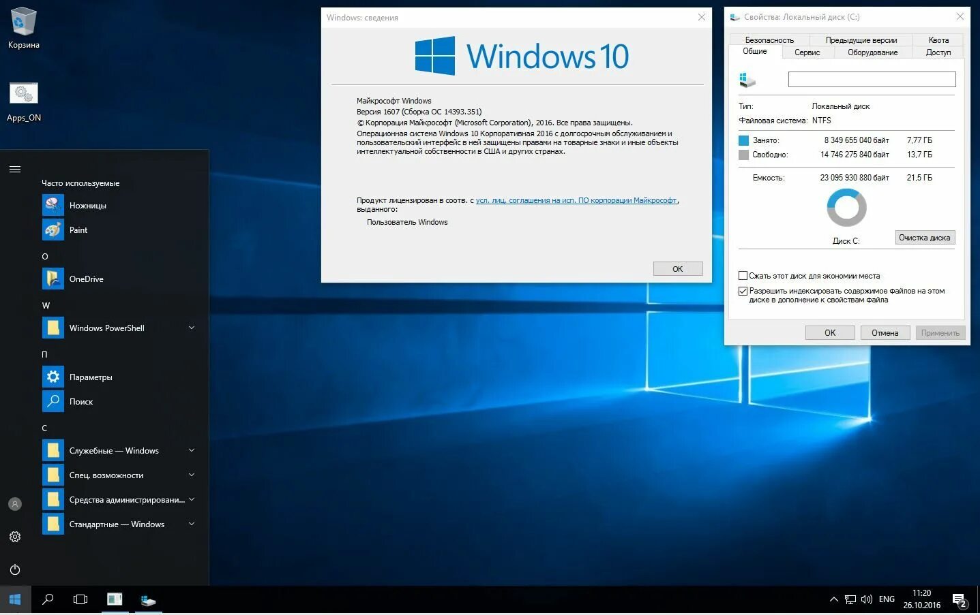The width and height of the screenshot is (980, 615).
Task: Click the letter П section header
Action: (45, 355)
